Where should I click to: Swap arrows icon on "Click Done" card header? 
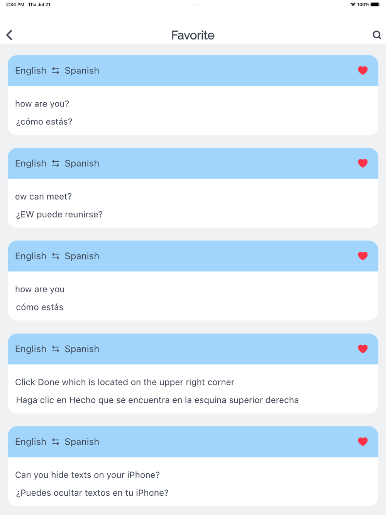[x=56, y=349]
